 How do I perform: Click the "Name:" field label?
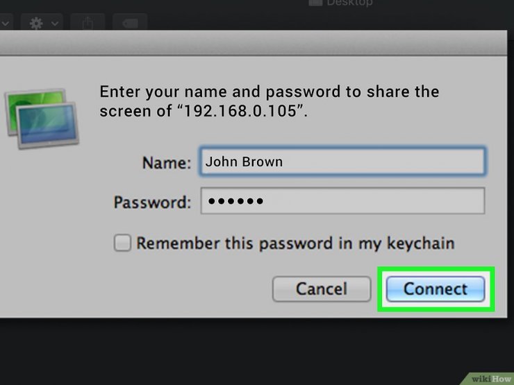click(166, 163)
